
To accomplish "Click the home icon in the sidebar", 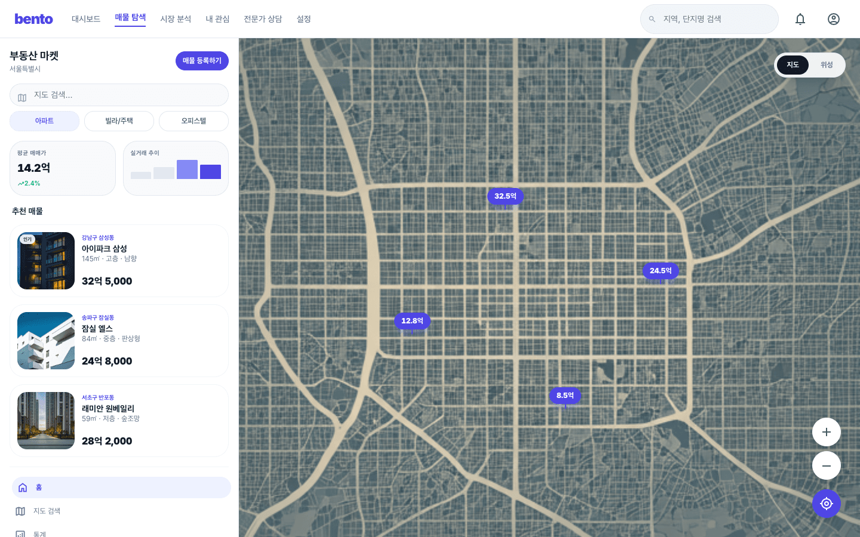I will (x=23, y=487).
